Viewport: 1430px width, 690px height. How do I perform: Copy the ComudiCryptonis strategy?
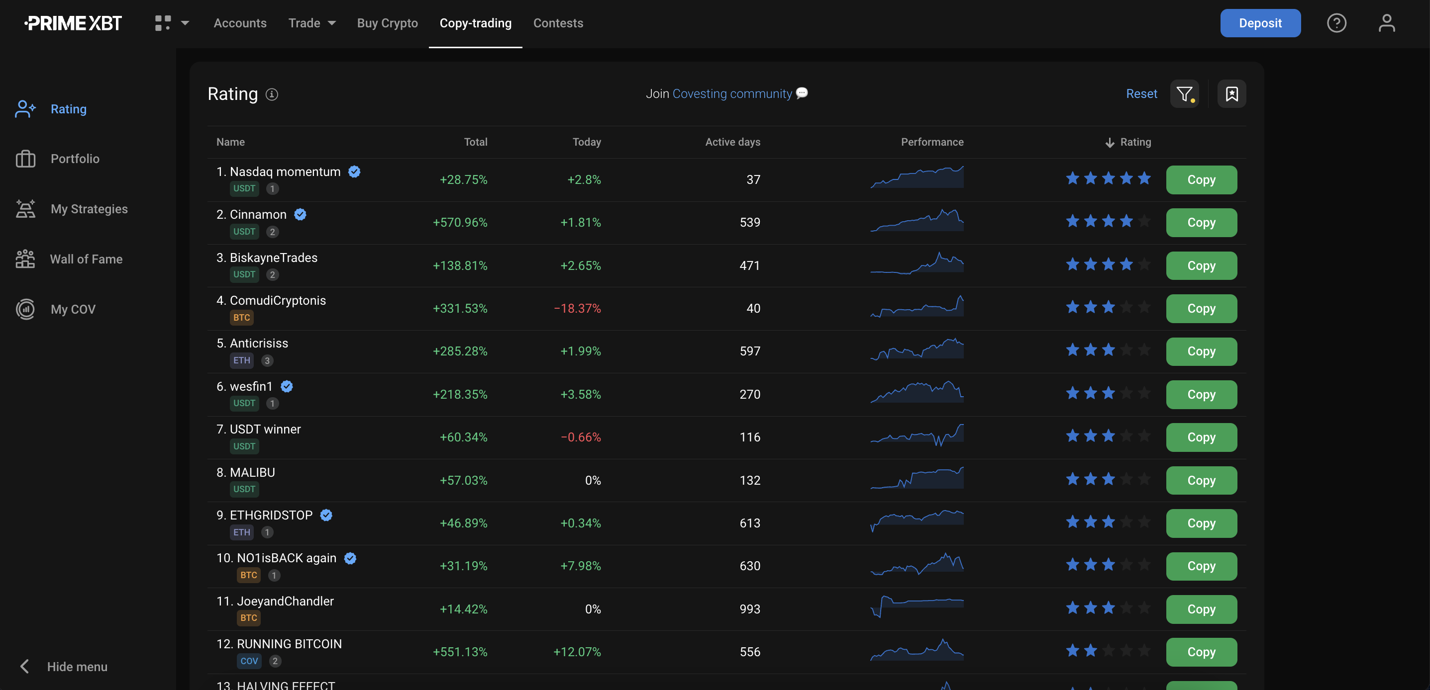click(1201, 308)
